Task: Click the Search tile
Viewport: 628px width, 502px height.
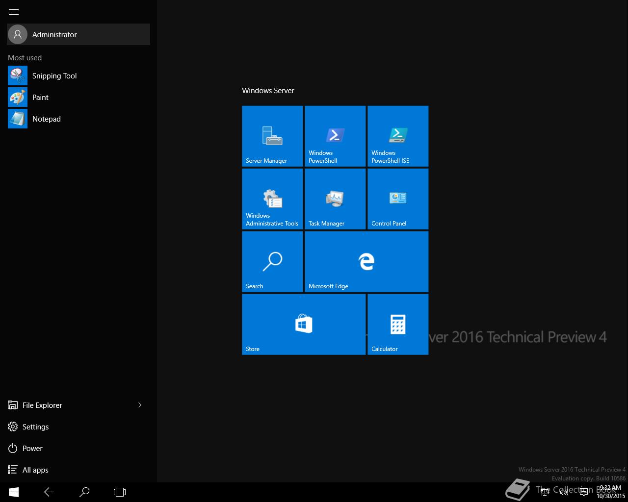Action: point(272,261)
